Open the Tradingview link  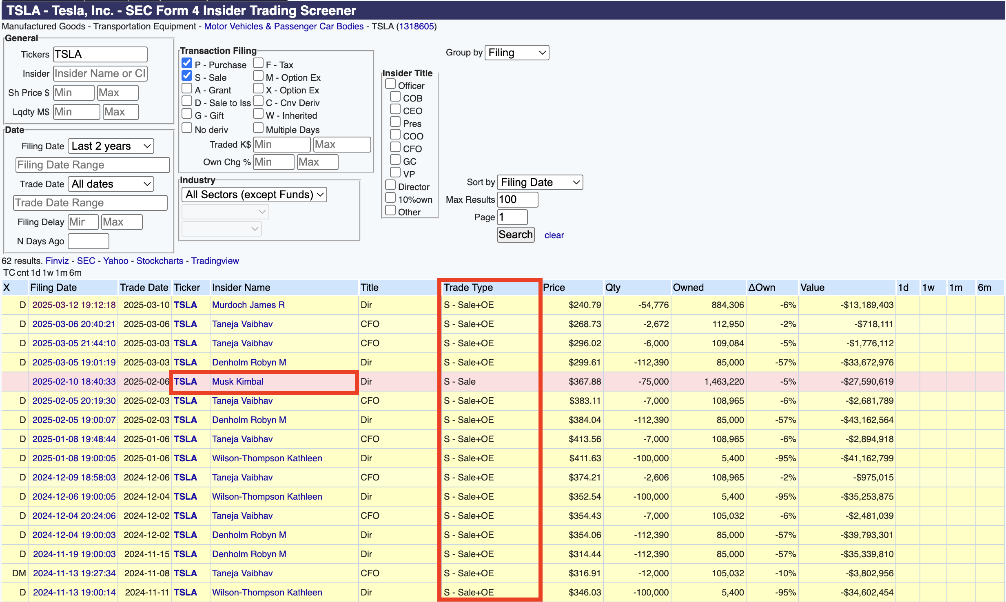215,261
